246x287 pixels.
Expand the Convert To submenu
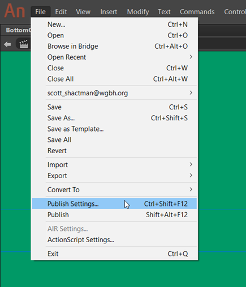pos(114,189)
